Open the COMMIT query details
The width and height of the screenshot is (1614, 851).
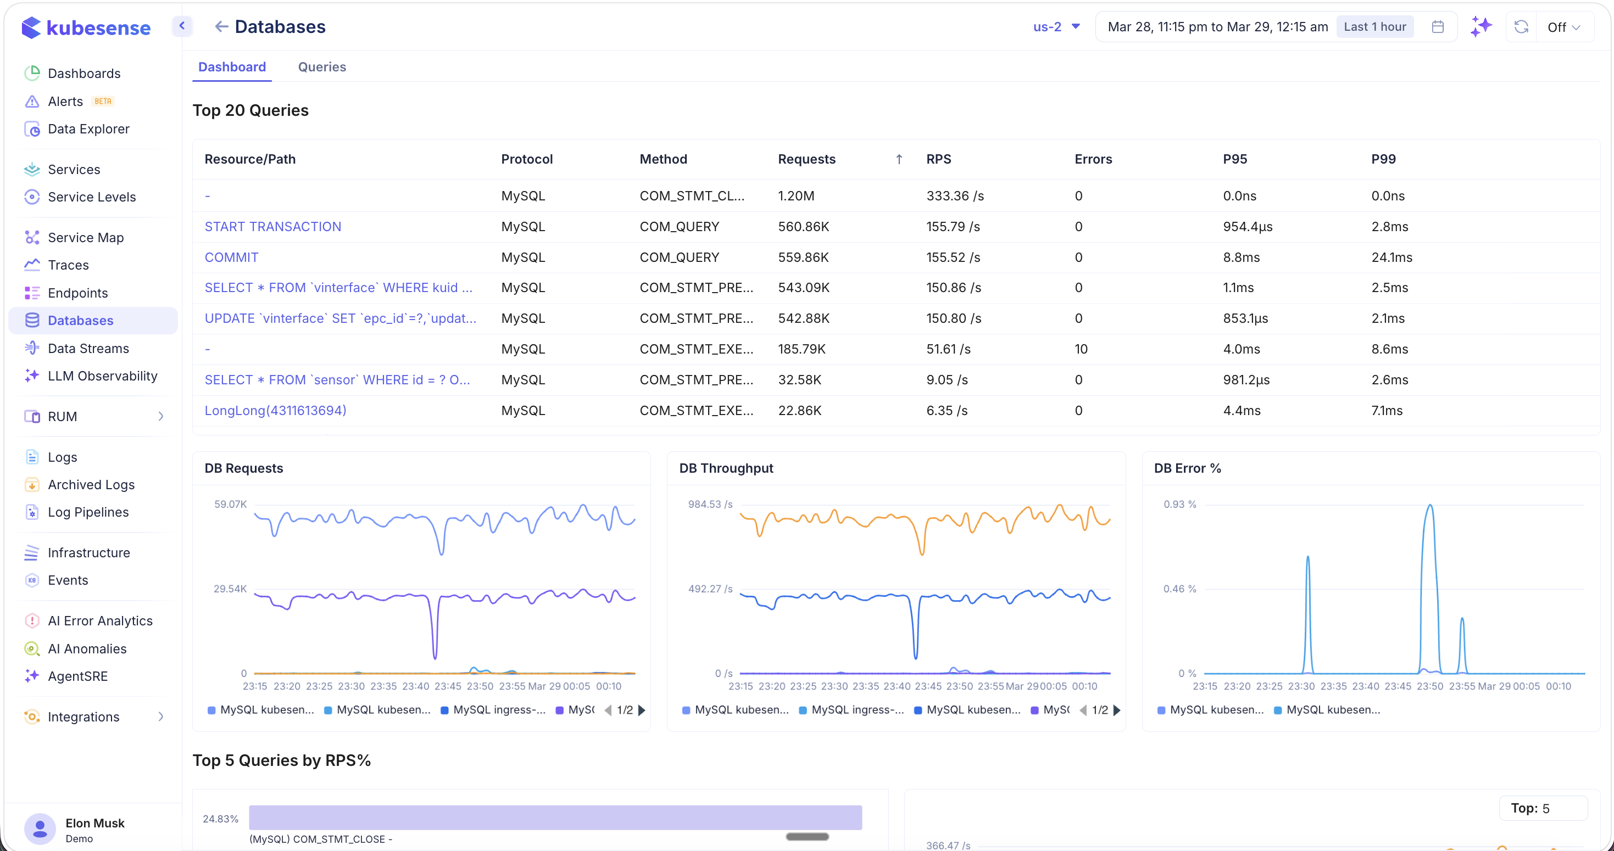231,257
